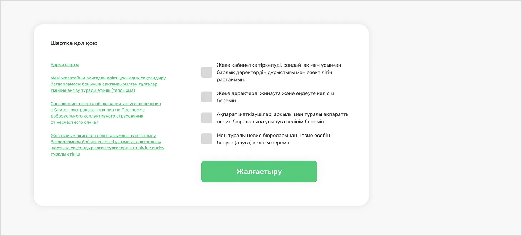Screen dimensions: 522x236
Task: Click the Шартқа қол қою heading
Action: point(74,43)
